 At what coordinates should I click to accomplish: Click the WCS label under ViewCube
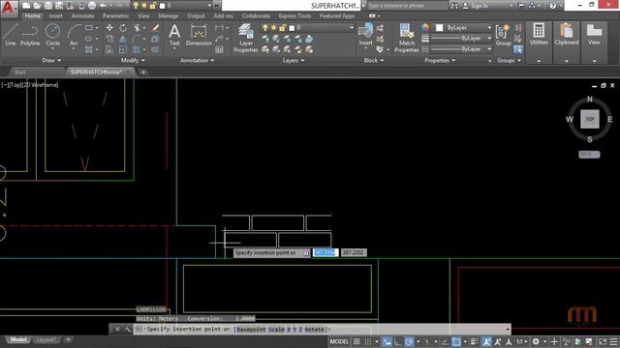click(589, 155)
